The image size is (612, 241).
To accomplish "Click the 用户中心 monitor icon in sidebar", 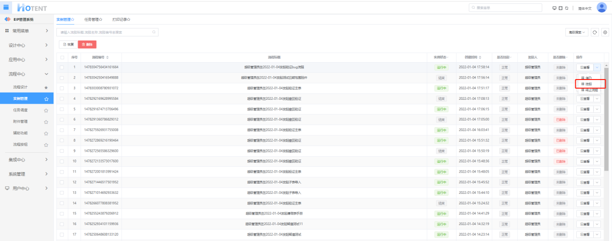I will tap(7, 188).
